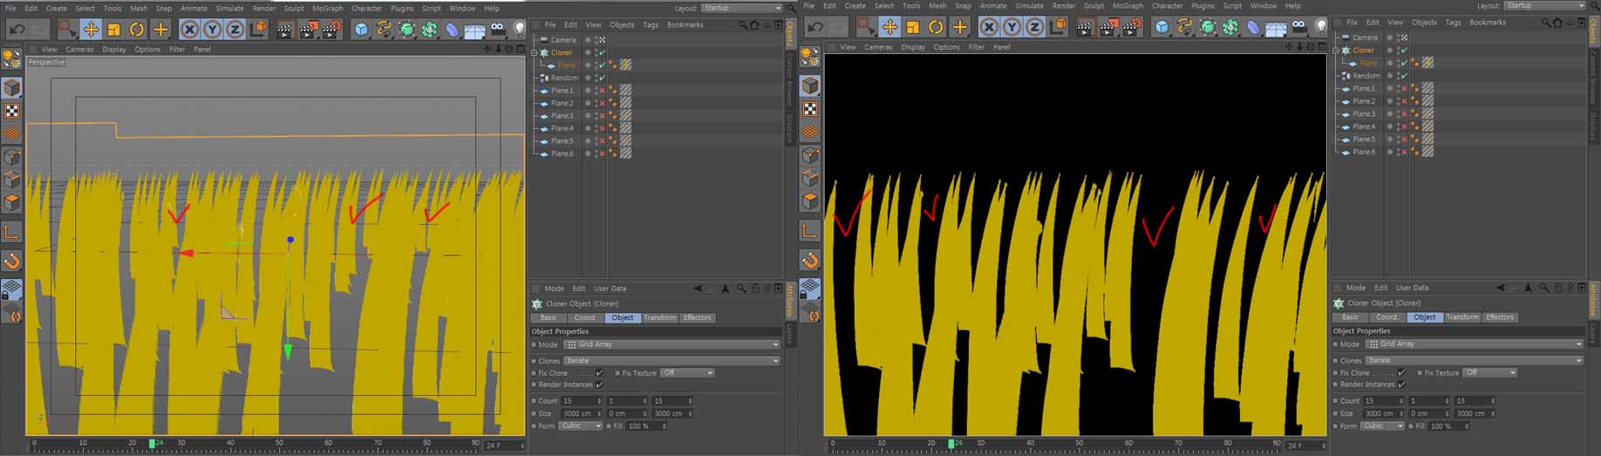Click Fill 100 % field in left window

coord(646,426)
